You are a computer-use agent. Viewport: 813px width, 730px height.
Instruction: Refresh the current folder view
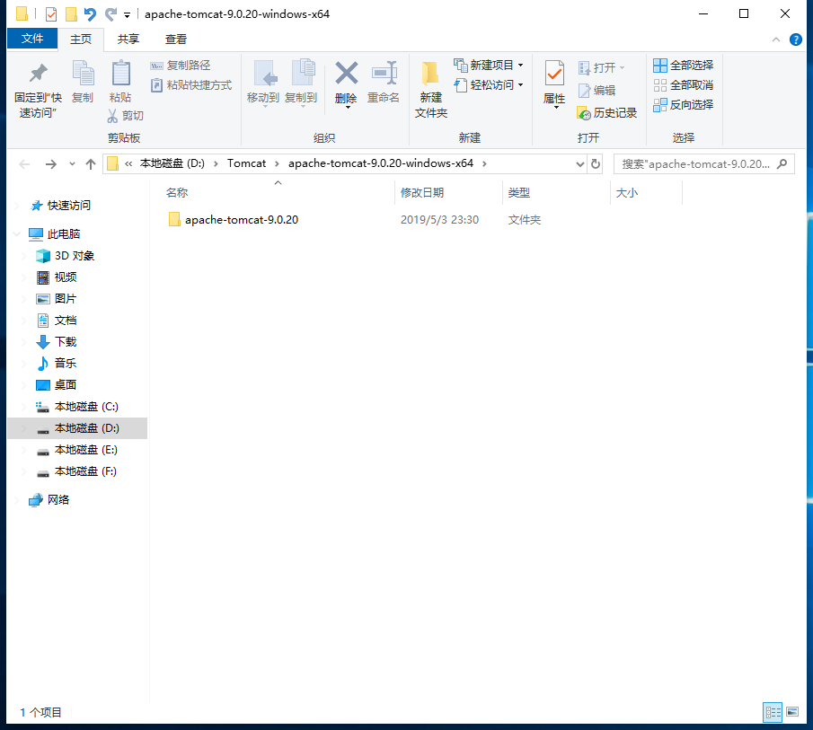[596, 164]
